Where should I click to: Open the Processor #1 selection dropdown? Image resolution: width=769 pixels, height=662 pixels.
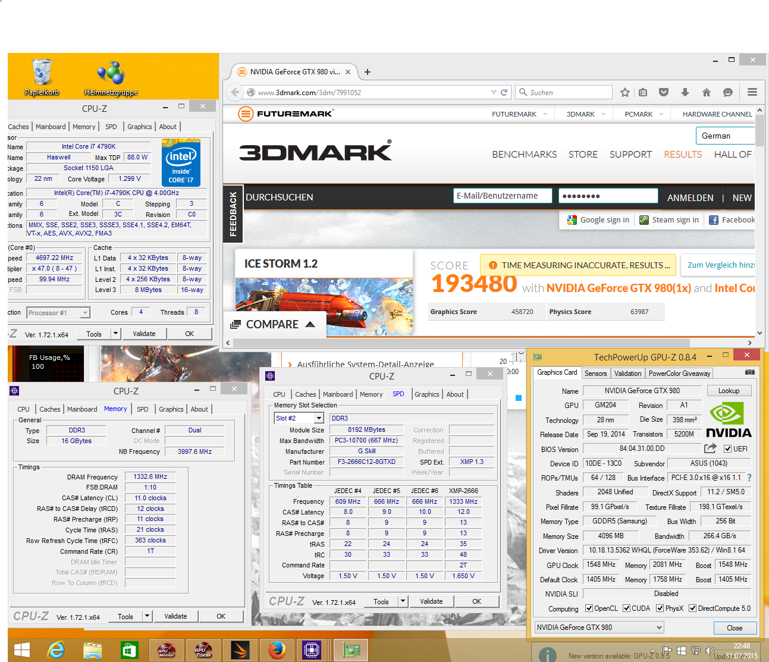pos(58,313)
